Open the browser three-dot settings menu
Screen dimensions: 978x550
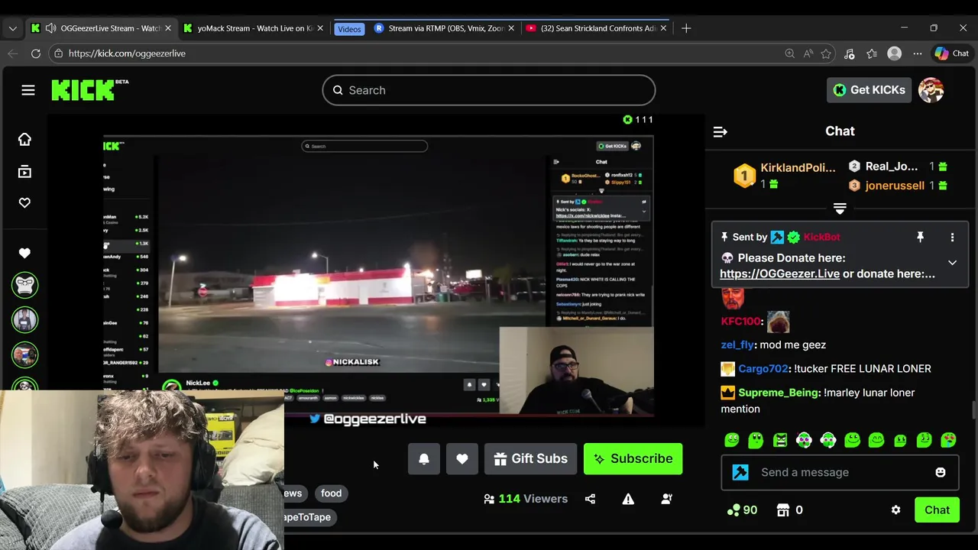click(918, 53)
